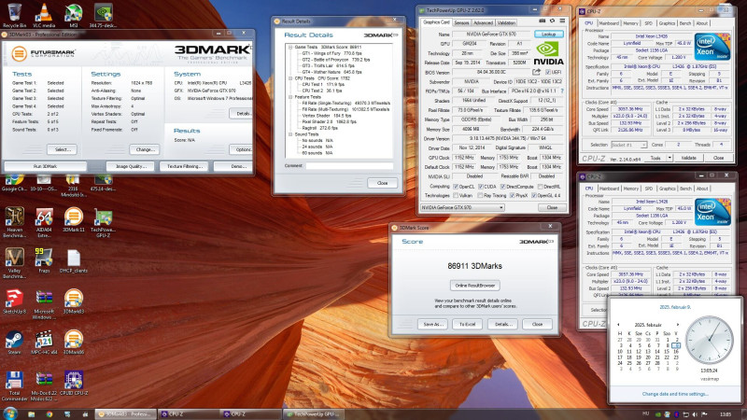
Task: Open the 3DMark03 desktop shortcut
Action: tap(74, 301)
